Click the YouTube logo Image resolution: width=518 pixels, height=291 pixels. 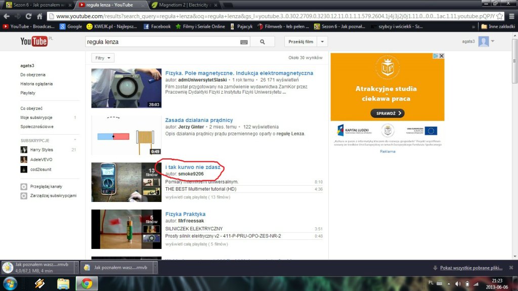coord(34,41)
